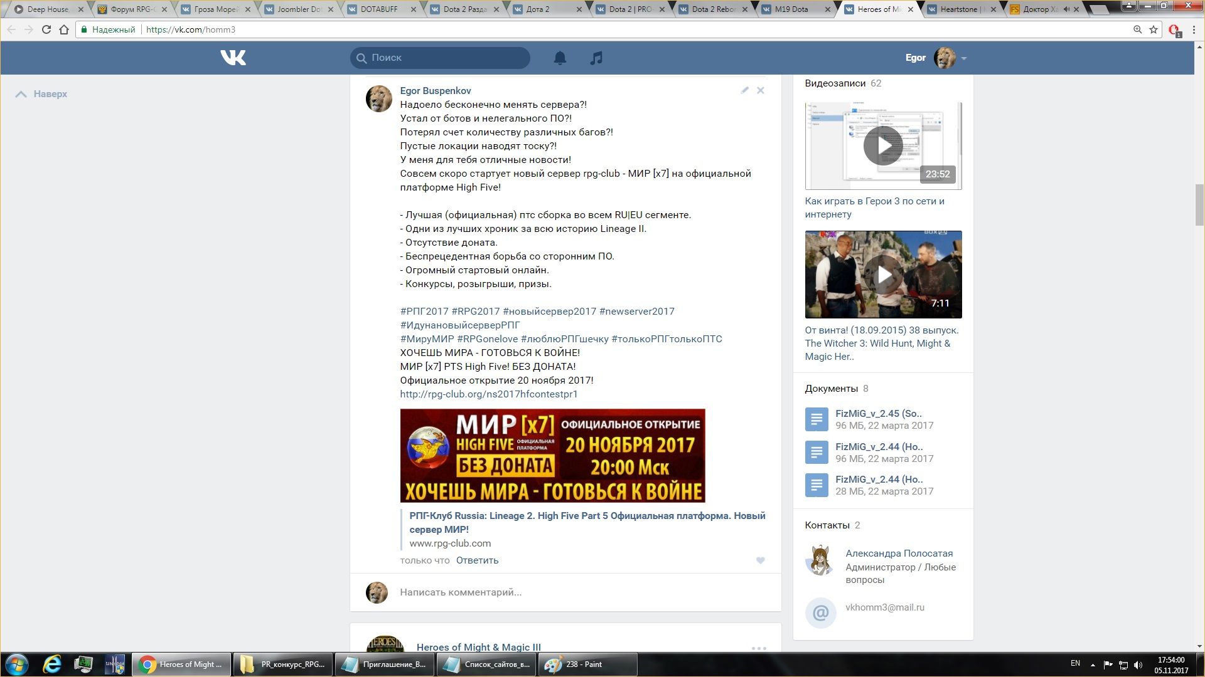Screen dimensions: 1205x677
Task: Expand the Egor profile dropdown arrow
Action: [x=964, y=58]
